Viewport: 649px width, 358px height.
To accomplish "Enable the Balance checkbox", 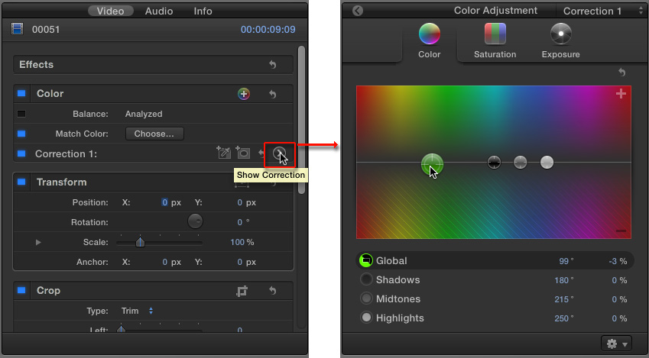I will tap(21, 114).
